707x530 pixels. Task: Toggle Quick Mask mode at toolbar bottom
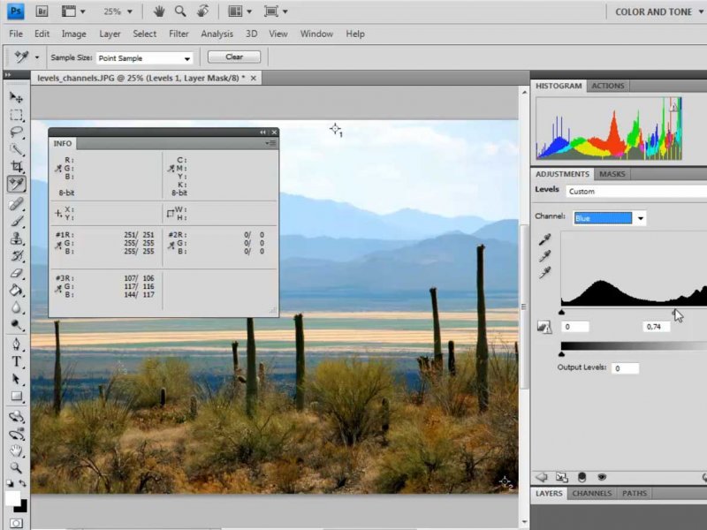[16, 523]
